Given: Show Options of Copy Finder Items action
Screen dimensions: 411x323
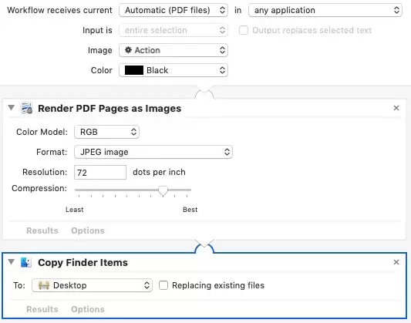Looking at the screenshot, I should coord(88,309).
